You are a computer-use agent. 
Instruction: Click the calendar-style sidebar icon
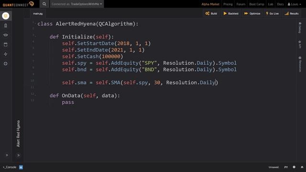point(6,44)
